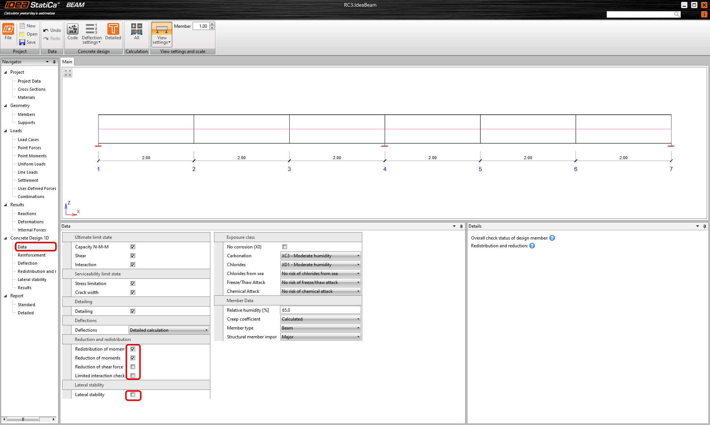
Task: Select the Detailed concrete design icon
Action: point(113,30)
